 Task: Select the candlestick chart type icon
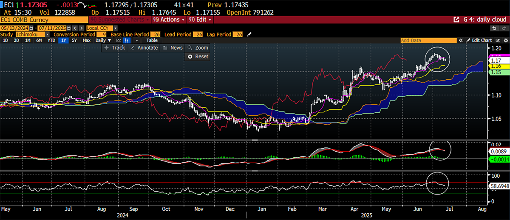pos(126,40)
